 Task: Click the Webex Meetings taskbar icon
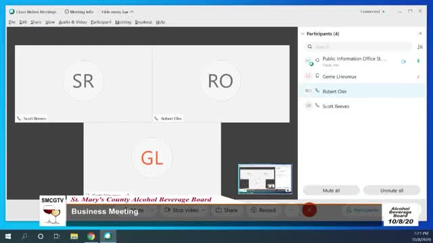(108, 236)
